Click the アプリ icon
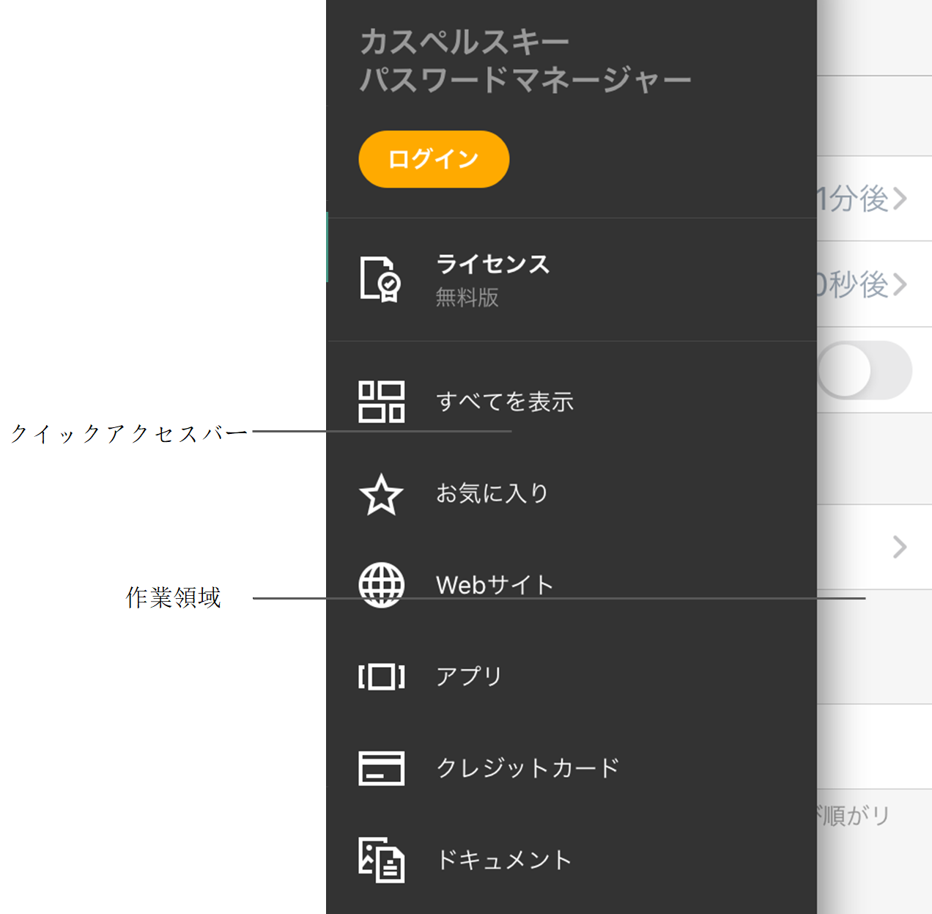The image size is (932, 914). (x=381, y=677)
